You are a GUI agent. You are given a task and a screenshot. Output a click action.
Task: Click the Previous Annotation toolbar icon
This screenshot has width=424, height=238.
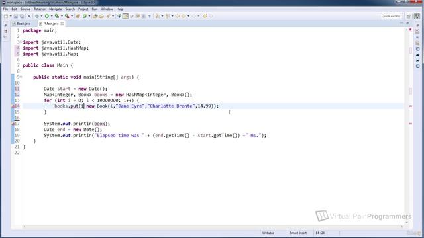(168, 16)
